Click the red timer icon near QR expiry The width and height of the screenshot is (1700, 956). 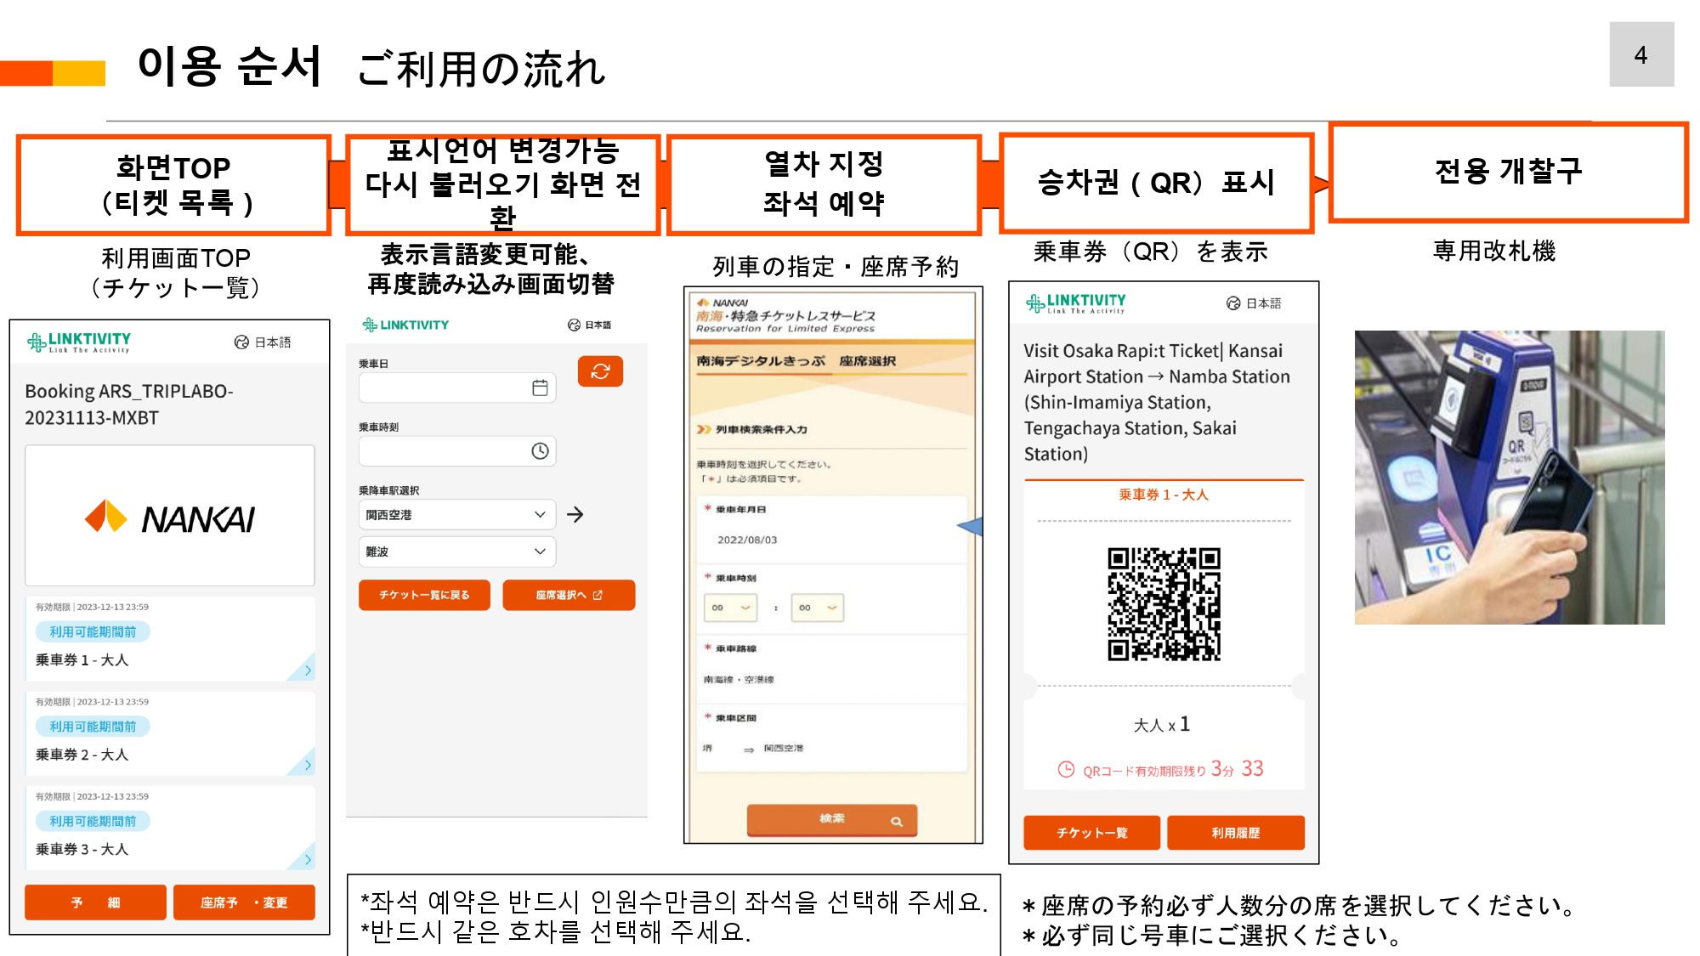(x=1065, y=770)
